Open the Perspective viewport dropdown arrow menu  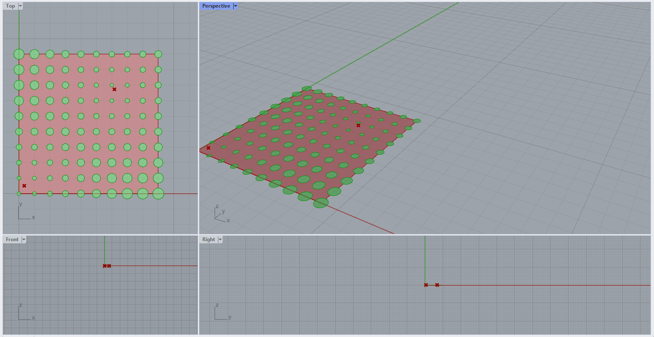(235, 6)
